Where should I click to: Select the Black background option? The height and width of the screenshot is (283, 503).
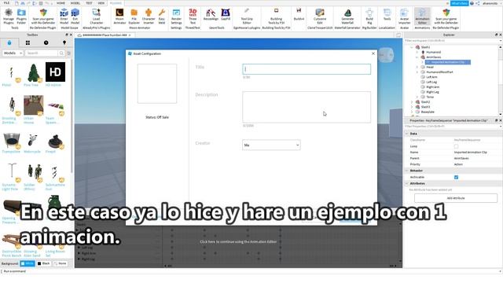coord(44,263)
